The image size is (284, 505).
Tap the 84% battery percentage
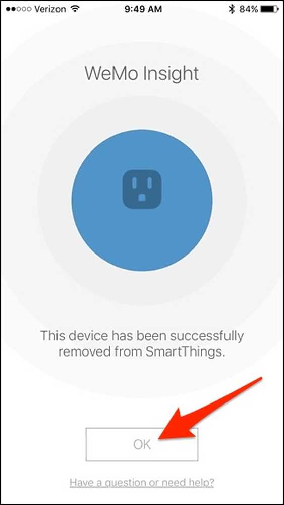(249, 9)
